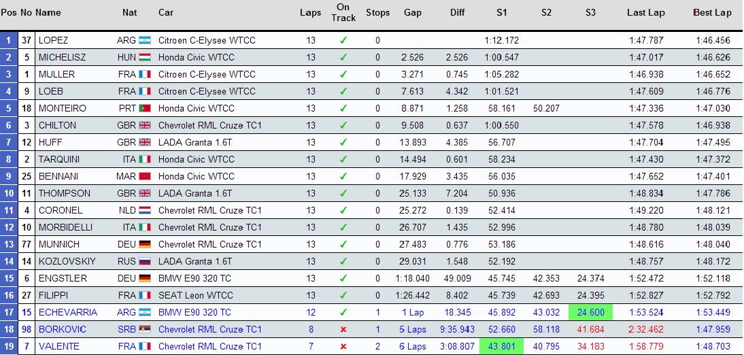Click the Pos column header
Viewport: 744px width, 355px height.
[x=9, y=13]
